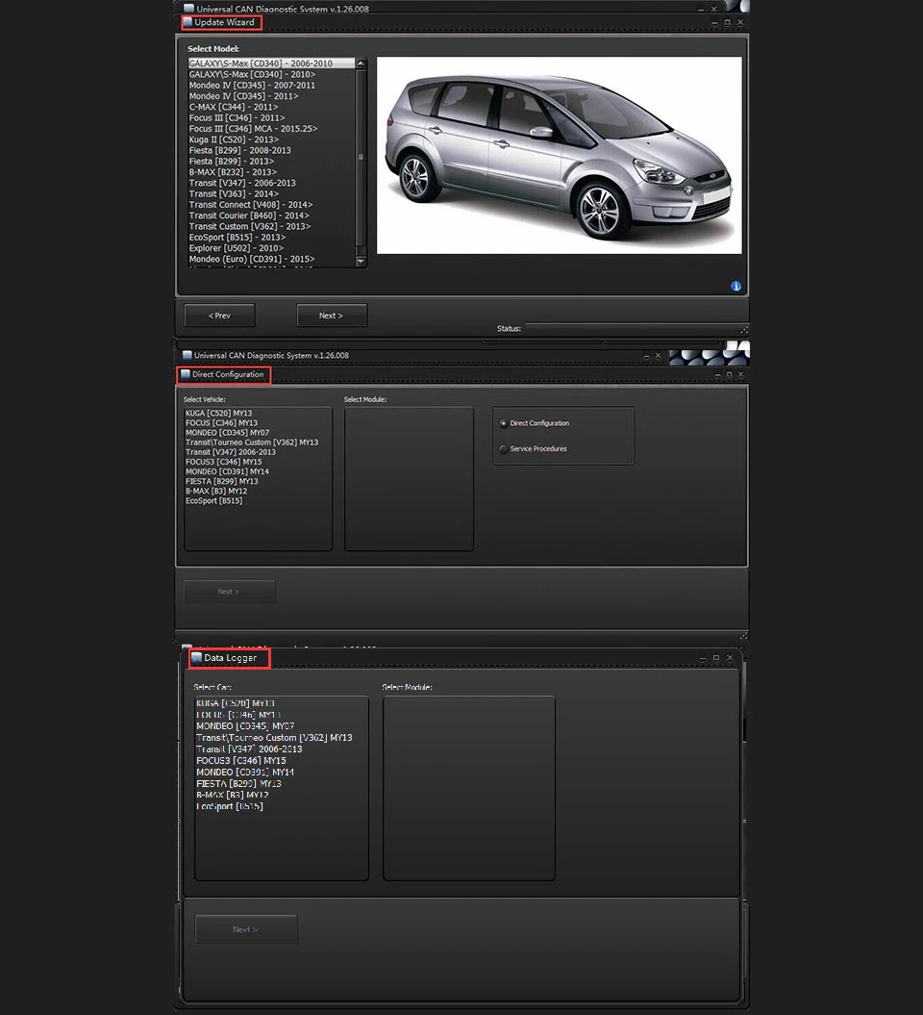Select GALAXY\S-Max [CD340] - 2006-2010 model
Screen dimensions: 923x1015
coord(271,63)
